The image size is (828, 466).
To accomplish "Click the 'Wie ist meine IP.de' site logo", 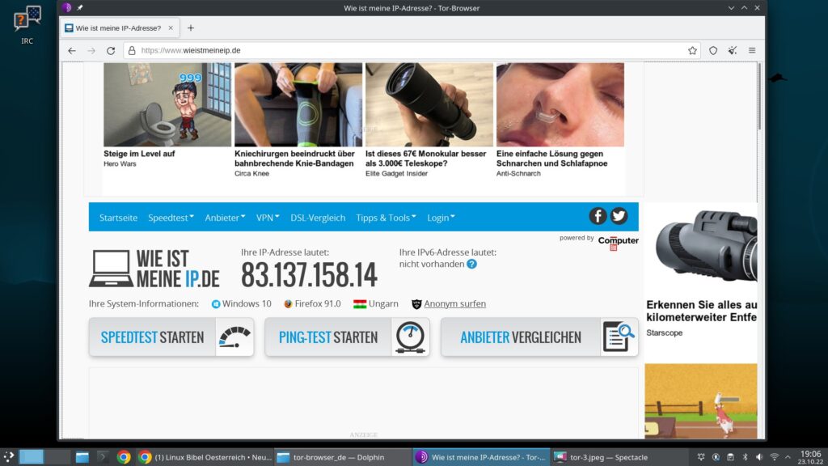I will point(154,269).
